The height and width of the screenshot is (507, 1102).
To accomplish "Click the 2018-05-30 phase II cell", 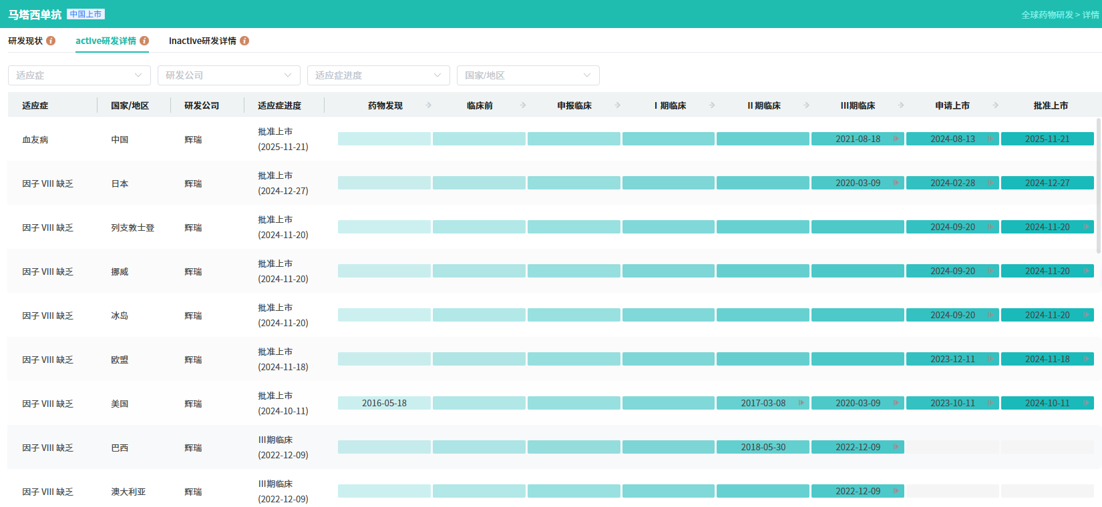I will (x=763, y=447).
